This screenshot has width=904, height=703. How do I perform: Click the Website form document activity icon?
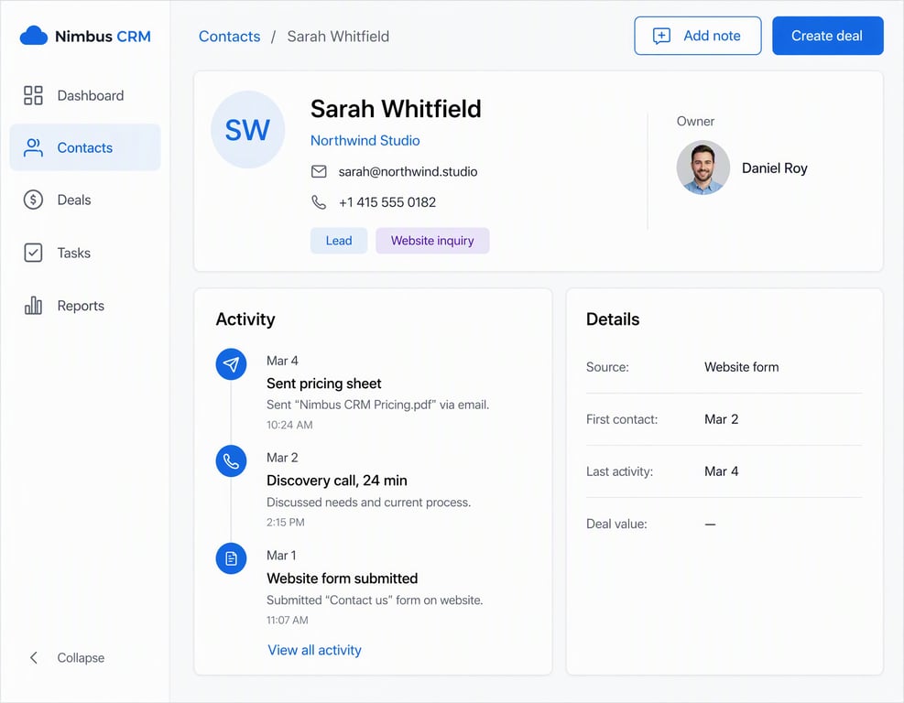click(x=231, y=558)
